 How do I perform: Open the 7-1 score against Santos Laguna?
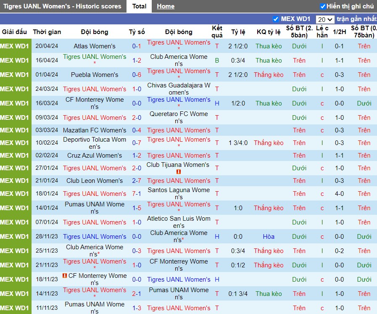(x=137, y=193)
